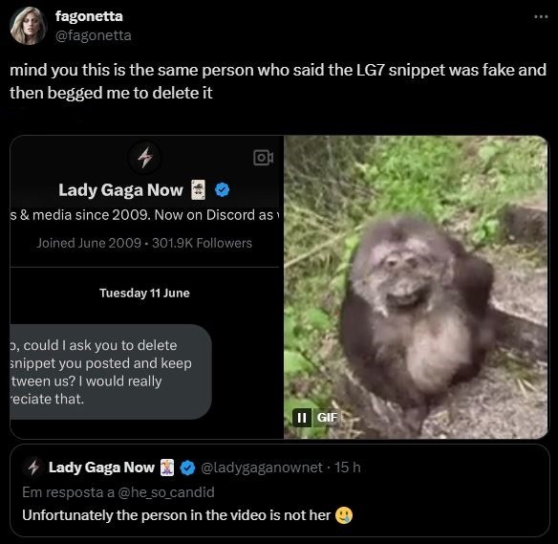Click fagonetta's profile avatar
This screenshot has width=558, height=544.
coord(29,26)
